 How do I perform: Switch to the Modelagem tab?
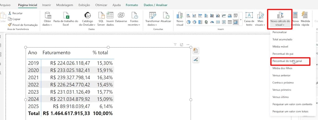pyautogui.click(x=65, y=5)
